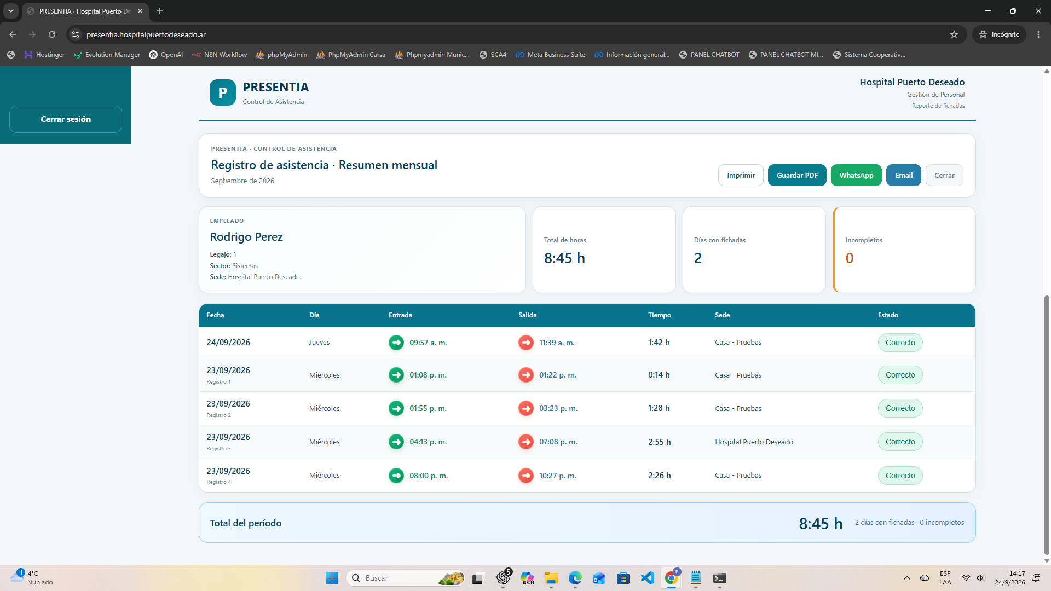Click Total de horas 8:45 h card
This screenshot has width=1051, height=591.
click(x=604, y=250)
